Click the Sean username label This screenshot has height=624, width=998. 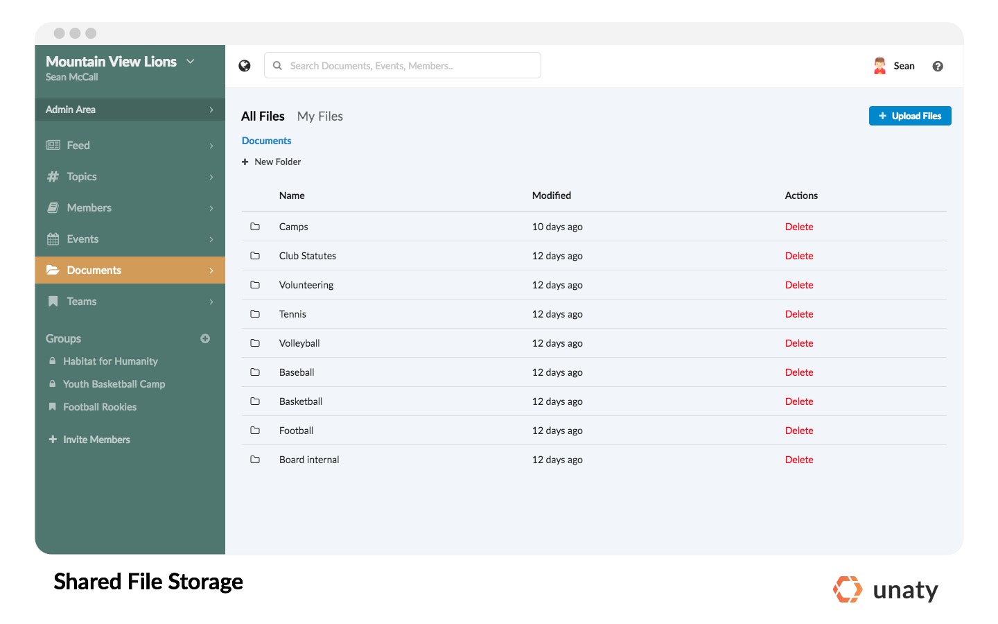click(904, 66)
